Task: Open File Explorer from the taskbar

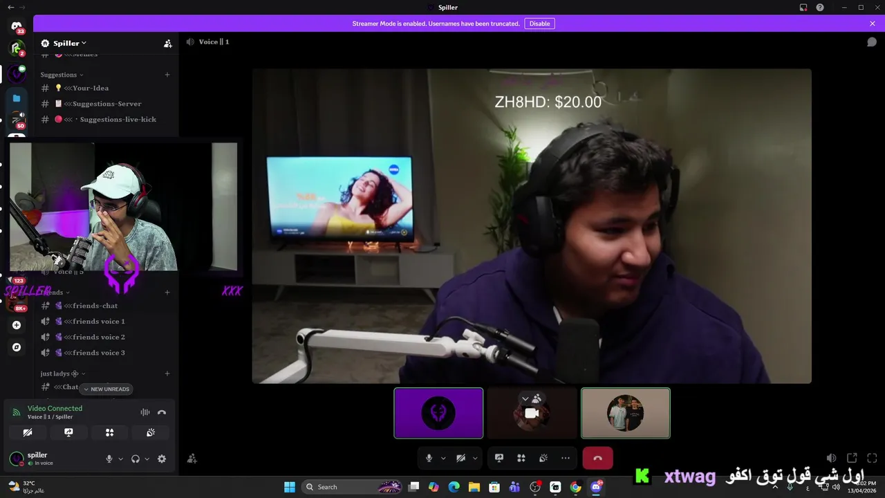Action: (x=474, y=487)
